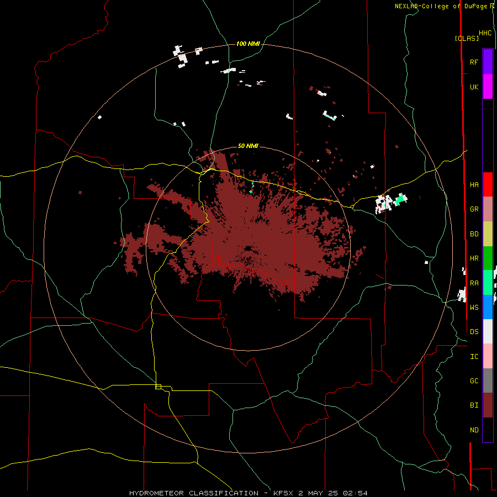Click the radar site center of the echo
Screen dimensions: 497x497
tap(248, 248)
